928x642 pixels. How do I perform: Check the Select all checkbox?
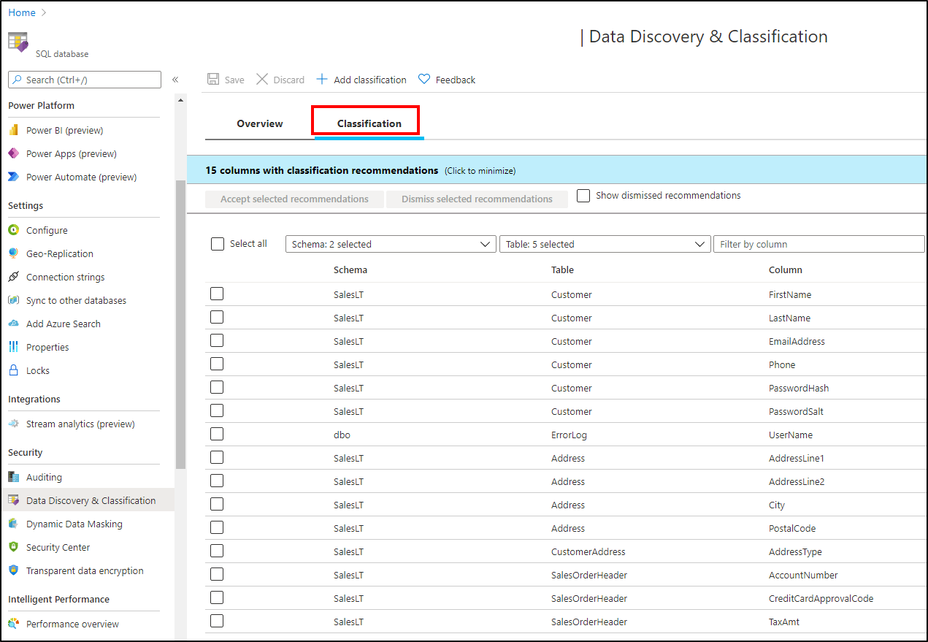click(217, 243)
